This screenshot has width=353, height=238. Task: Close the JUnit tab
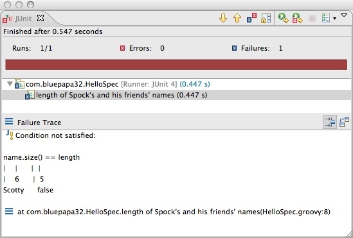[x=41, y=18]
